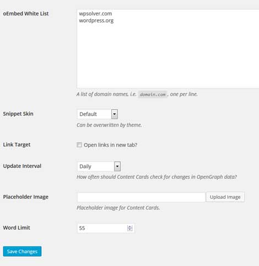Open the Snippet Skin dropdown showing Default
The height and width of the screenshot is (266, 259).
[97, 114]
